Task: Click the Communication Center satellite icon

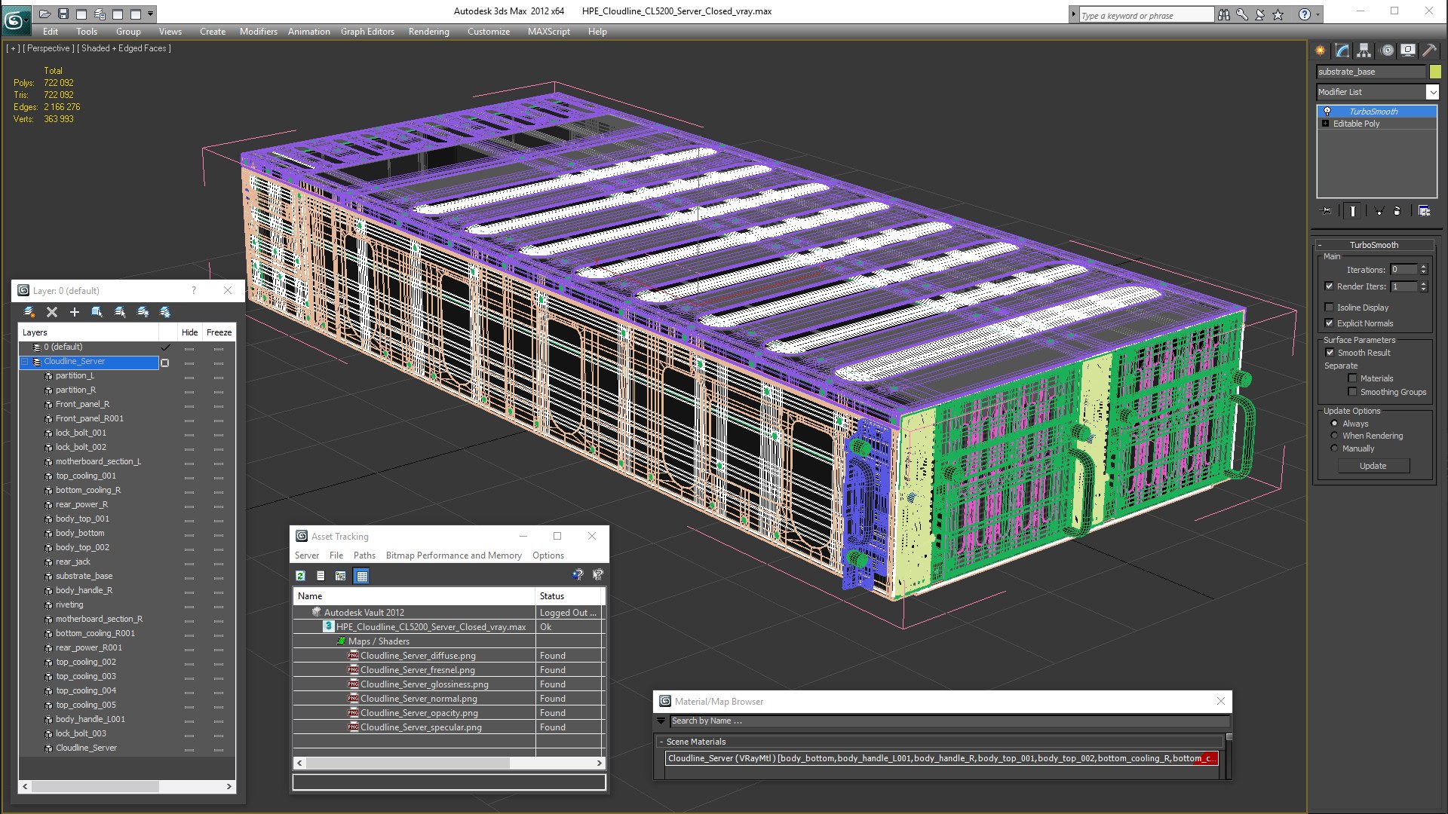Action: coord(1259,14)
